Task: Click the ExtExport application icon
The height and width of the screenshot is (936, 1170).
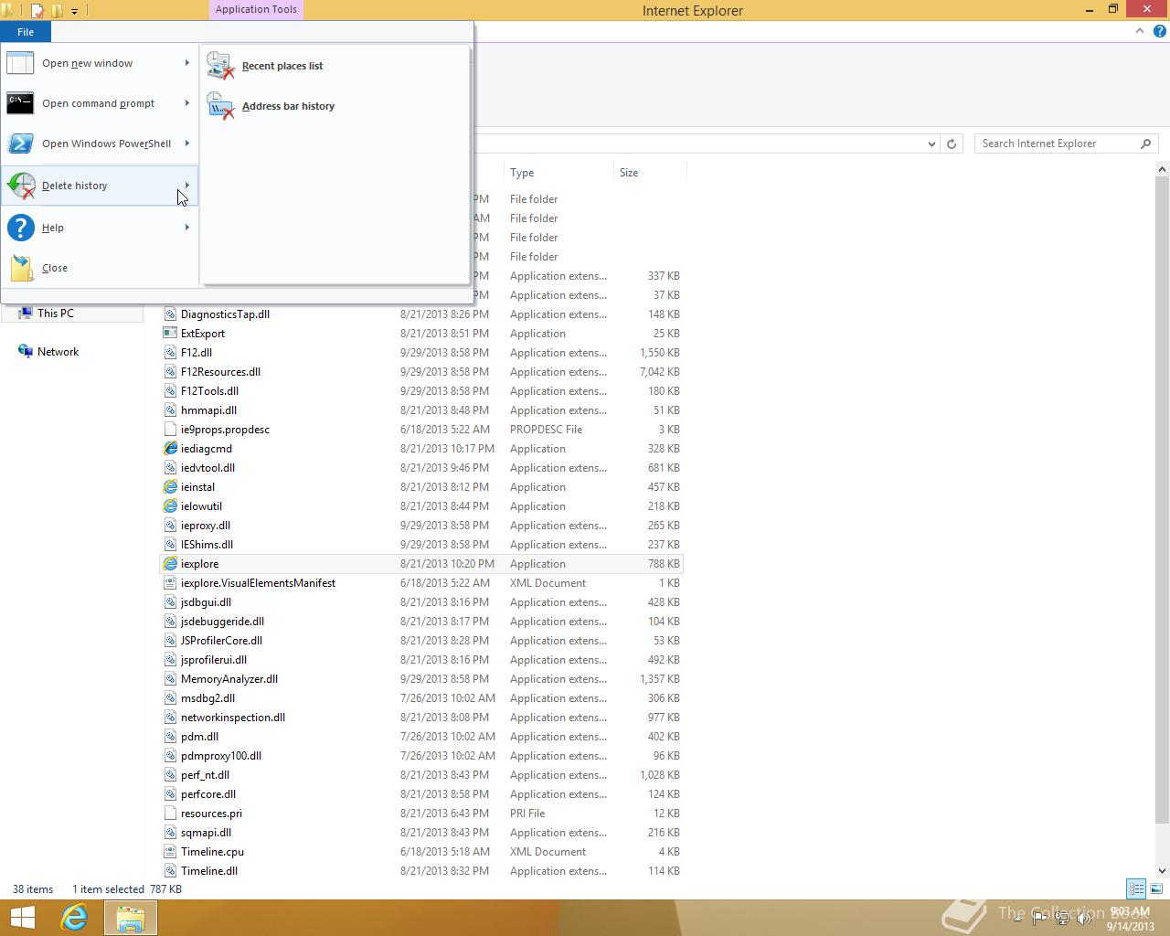Action: click(170, 334)
